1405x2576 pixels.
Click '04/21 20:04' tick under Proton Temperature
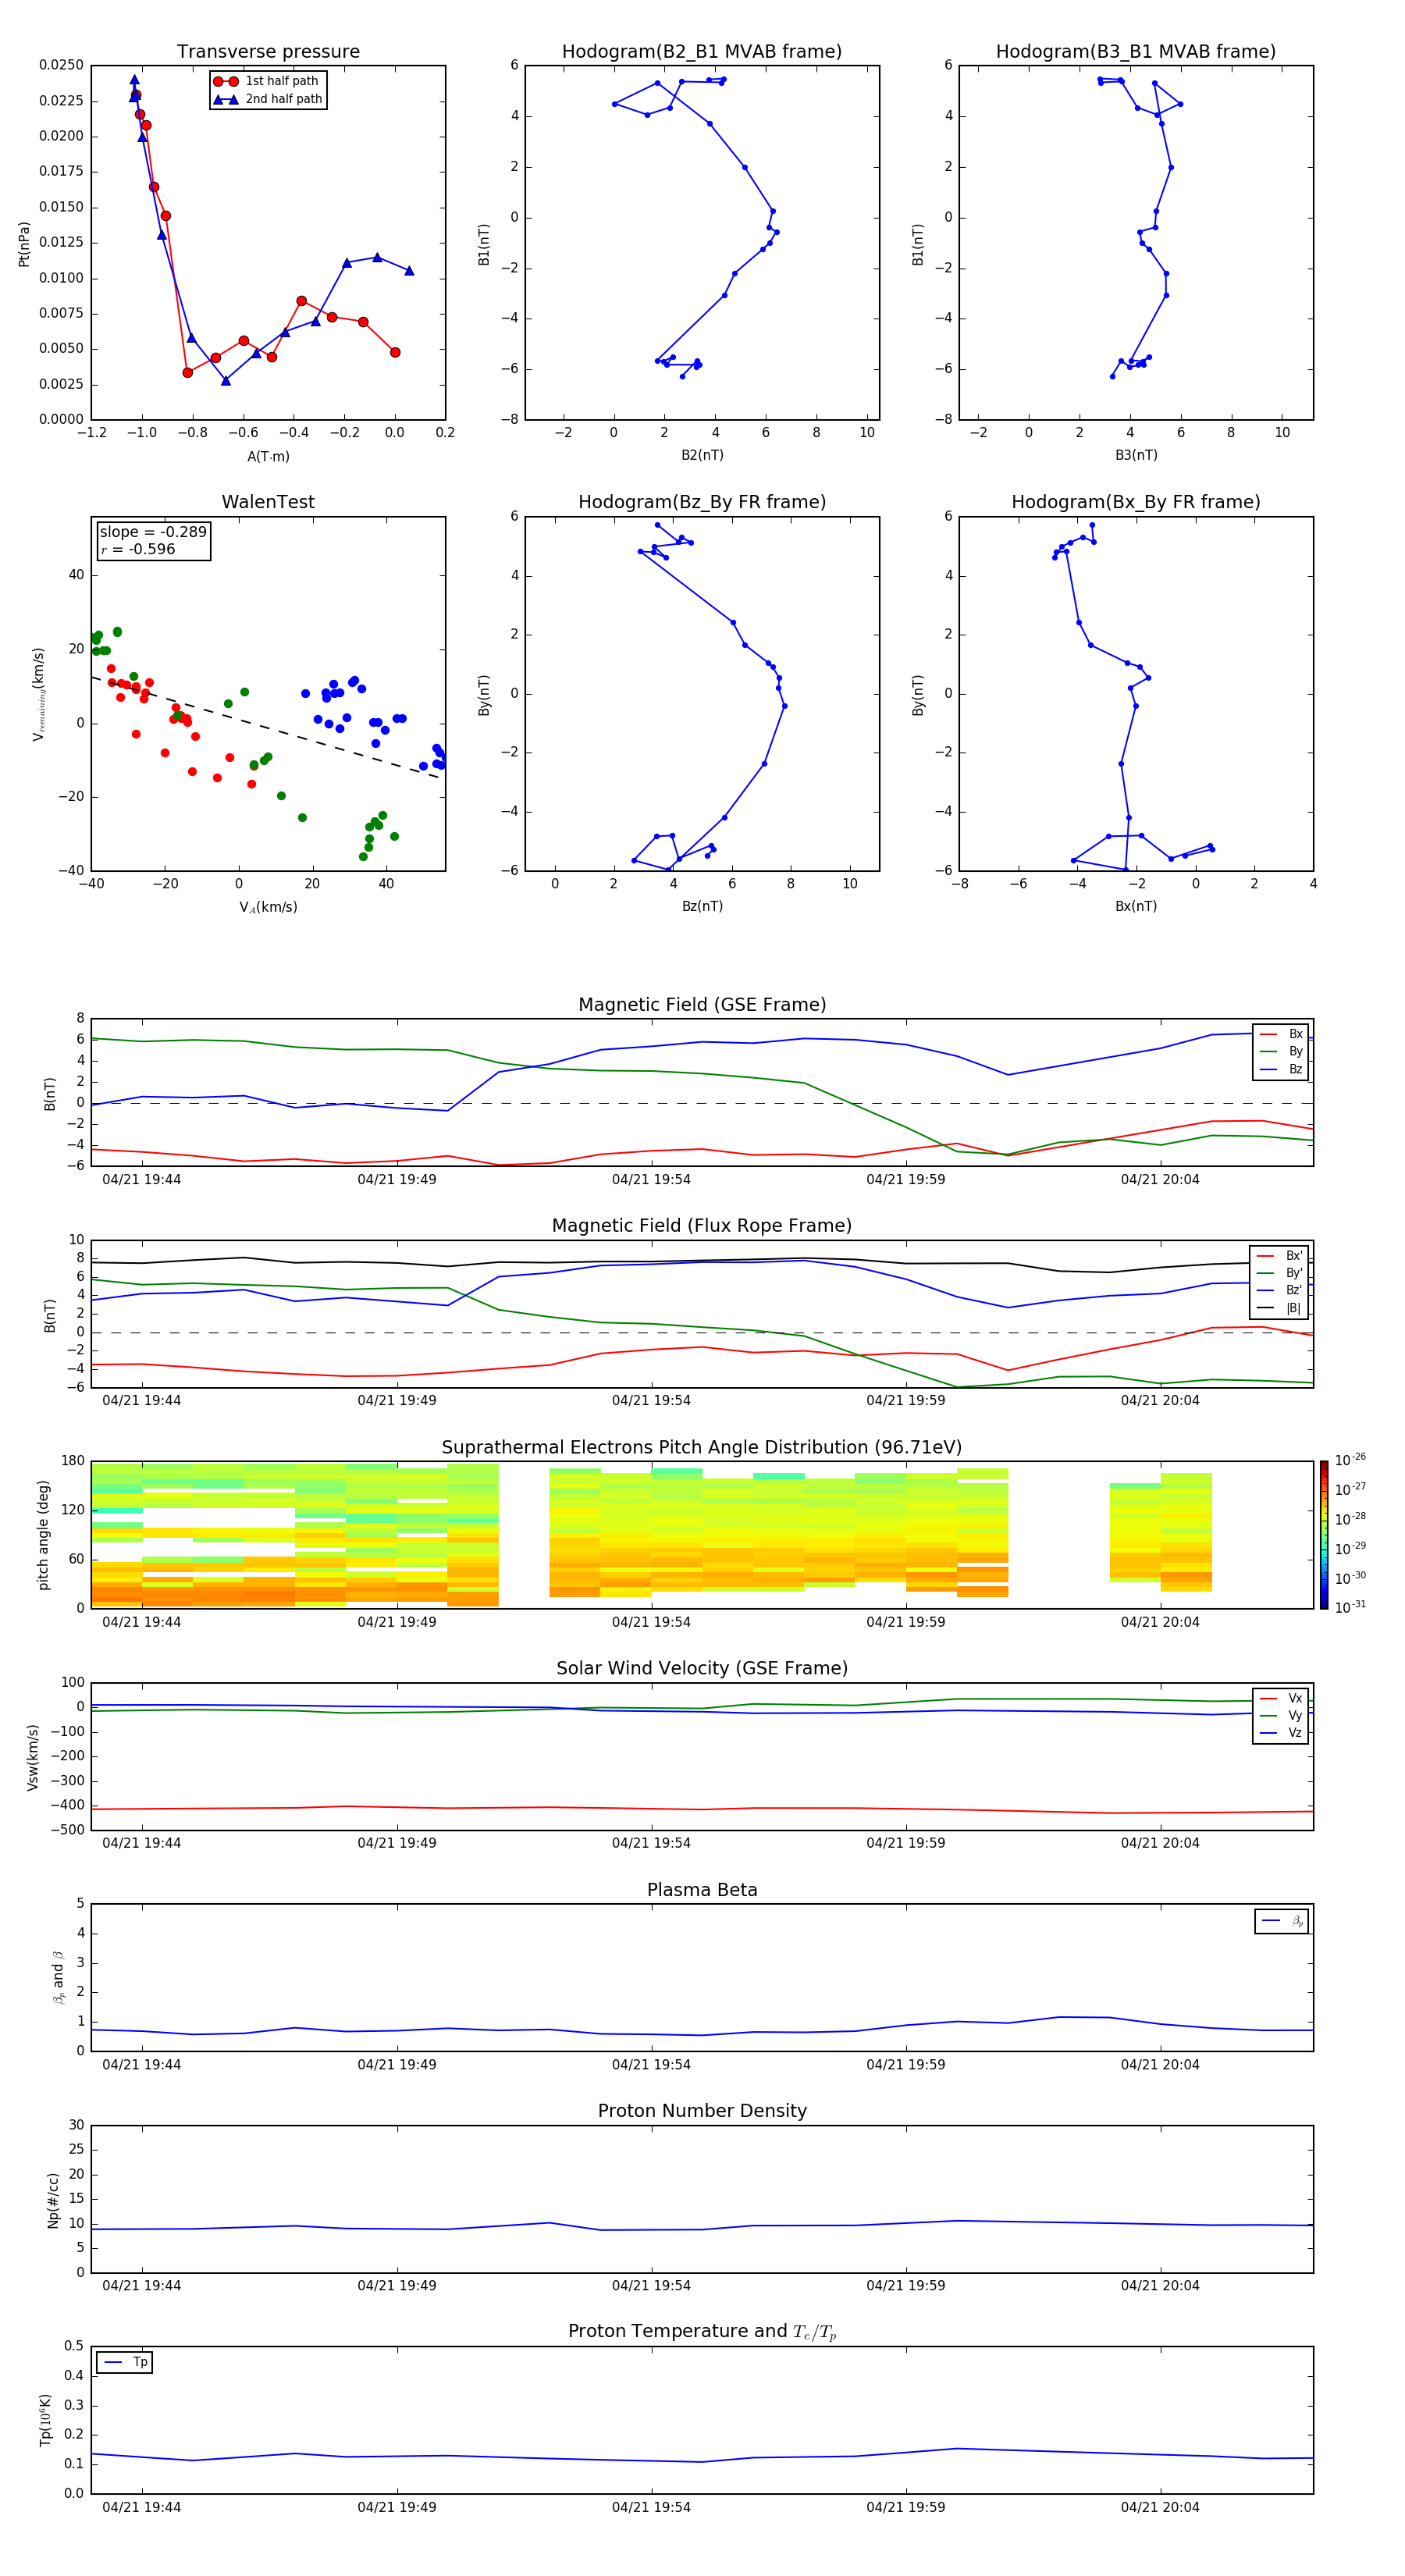pos(1160,2507)
